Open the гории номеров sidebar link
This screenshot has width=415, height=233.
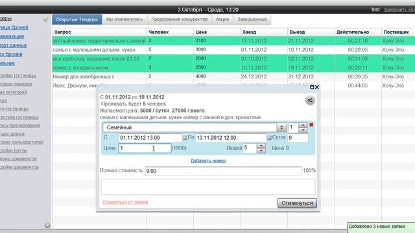16,84
